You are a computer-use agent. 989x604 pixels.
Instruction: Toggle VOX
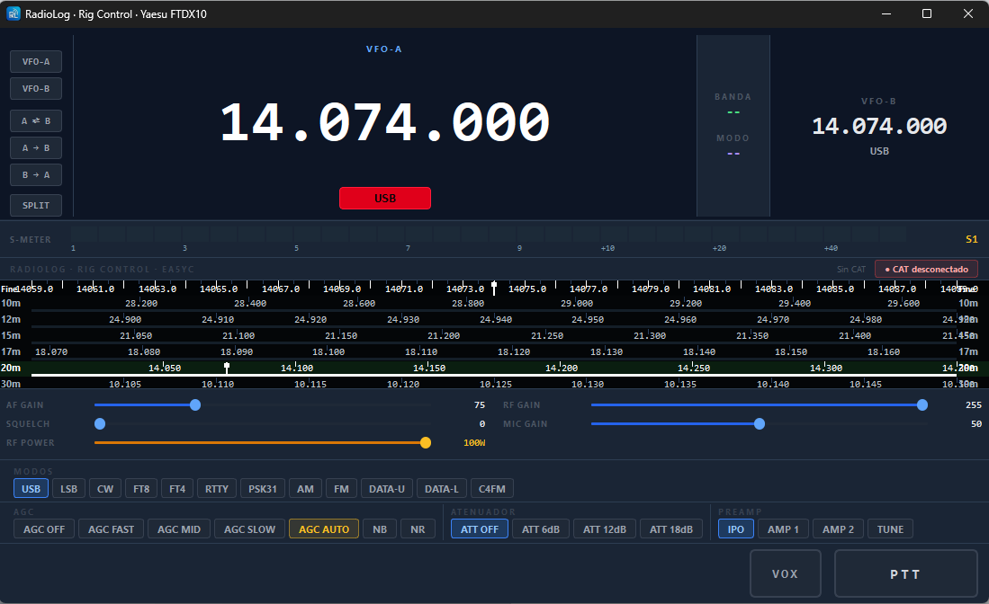tap(786, 573)
